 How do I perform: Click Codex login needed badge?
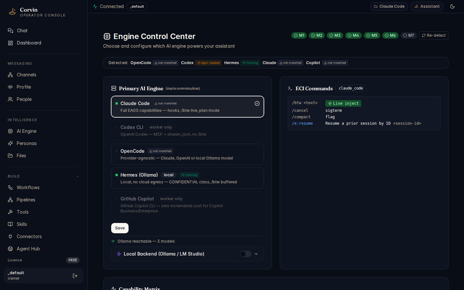point(208,63)
